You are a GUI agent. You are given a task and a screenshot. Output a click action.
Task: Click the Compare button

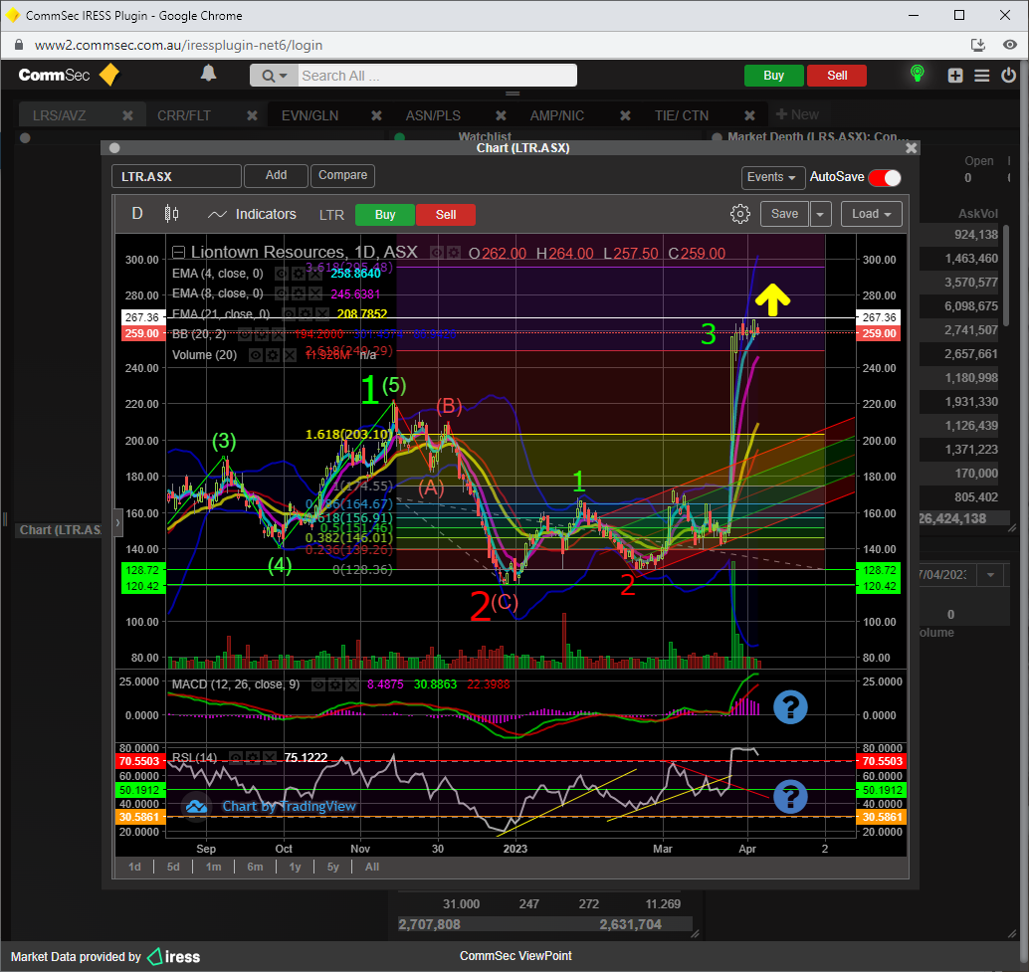[342, 175]
